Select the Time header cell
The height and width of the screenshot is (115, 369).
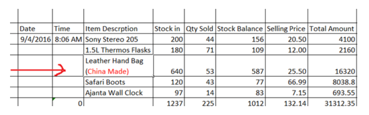coord(68,29)
